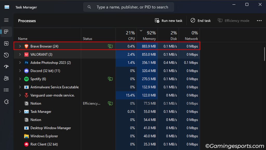Sort processes by Network column
This screenshot has width=266, height=150.
click(x=189, y=35)
